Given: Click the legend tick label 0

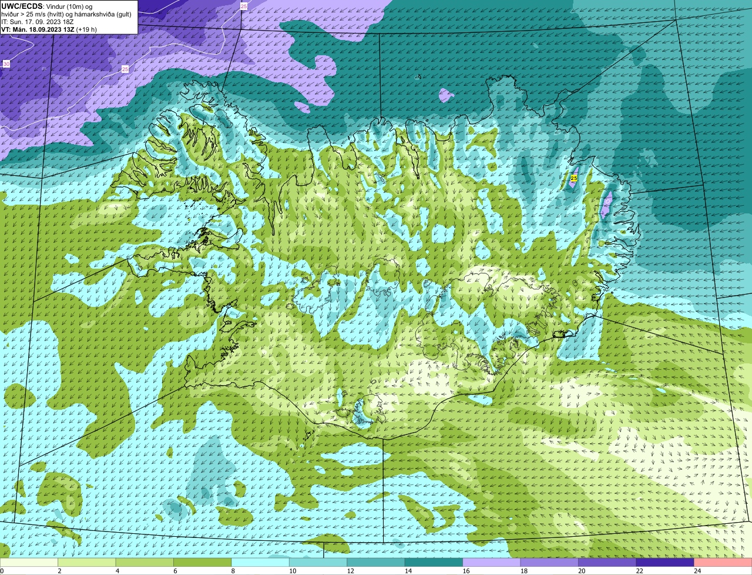Looking at the screenshot, I should (x=2, y=571).
